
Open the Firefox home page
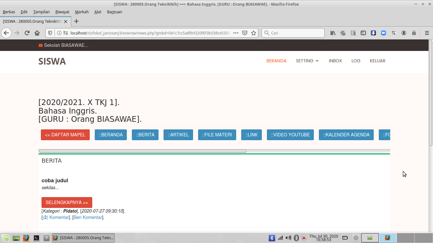tap(37, 33)
